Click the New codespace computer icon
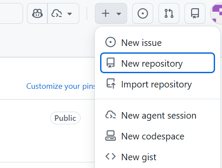The width and height of the screenshot is (222, 168). pyautogui.click(x=111, y=136)
